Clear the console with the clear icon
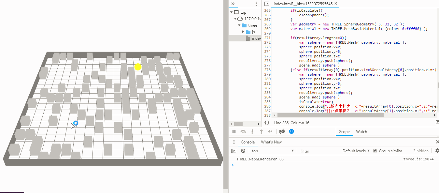 pos(243,151)
